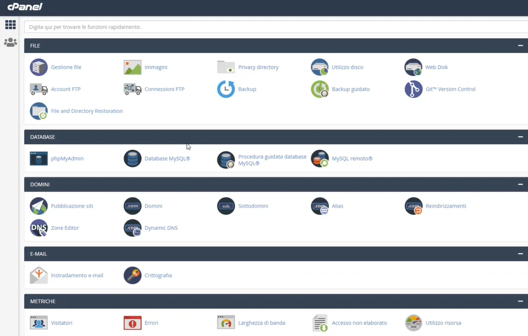Open the Visitatori icon
The width and height of the screenshot is (528, 336).
tap(39, 322)
